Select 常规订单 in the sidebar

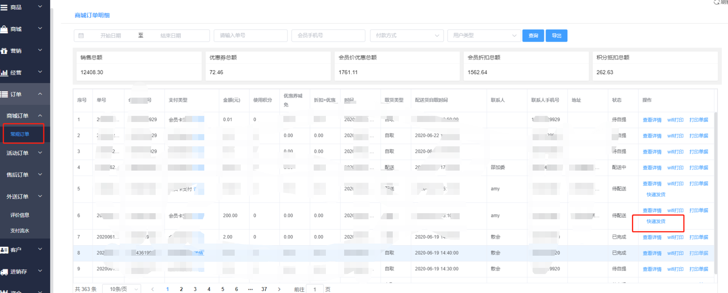(20, 134)
